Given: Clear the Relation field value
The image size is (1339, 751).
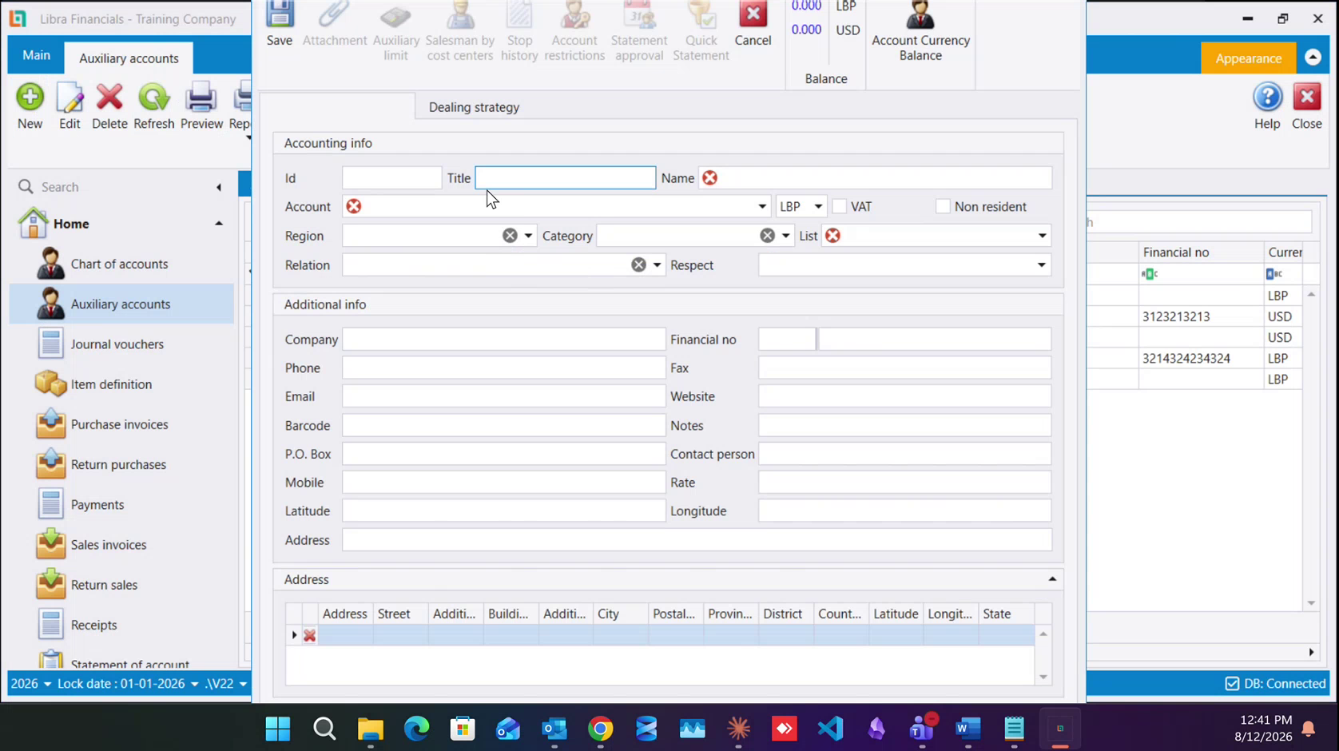Looking at the screenshot, I should point(638,264).
